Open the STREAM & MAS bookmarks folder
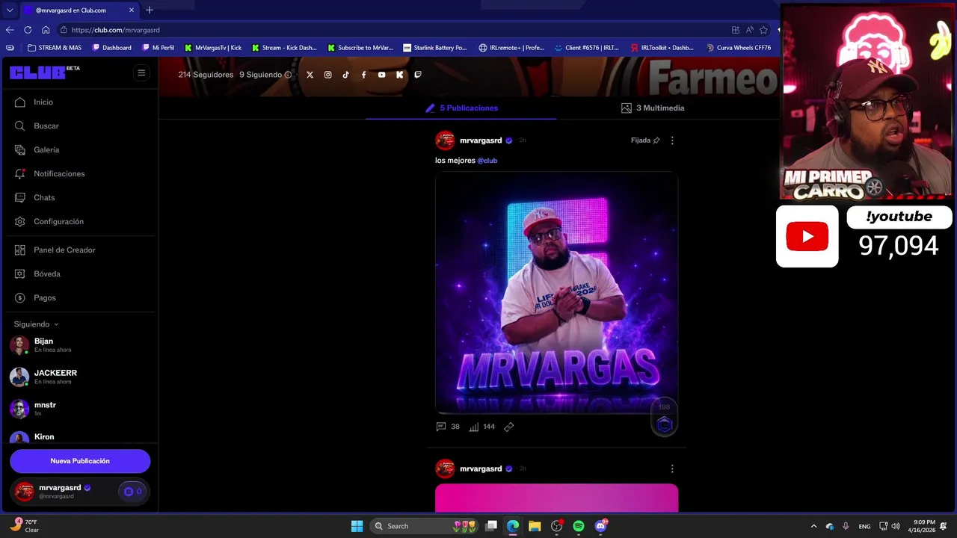The width and height of the screenshot is (957, 538). point(55,48)
